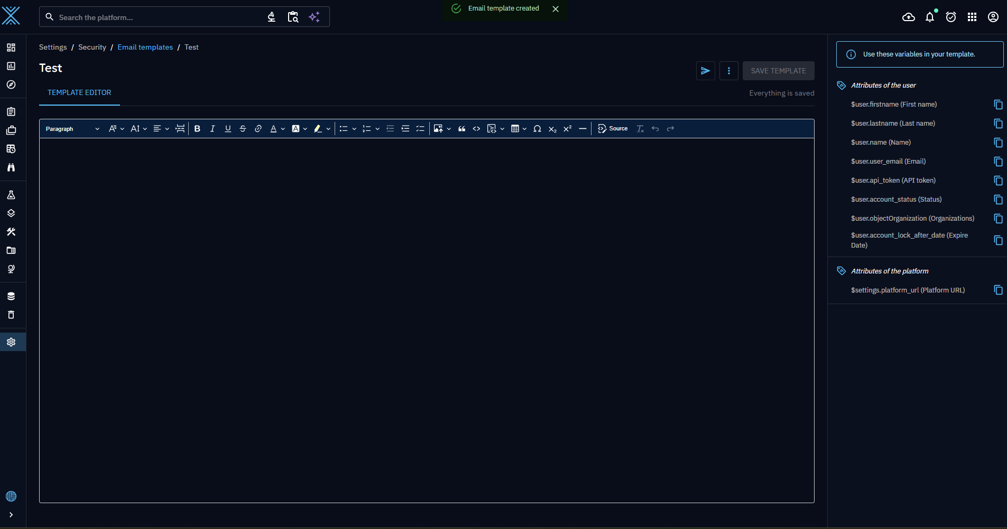Toggle underline text formatting
The height and width of the screenshot is (529, 1007).
[x=228, y=129]
